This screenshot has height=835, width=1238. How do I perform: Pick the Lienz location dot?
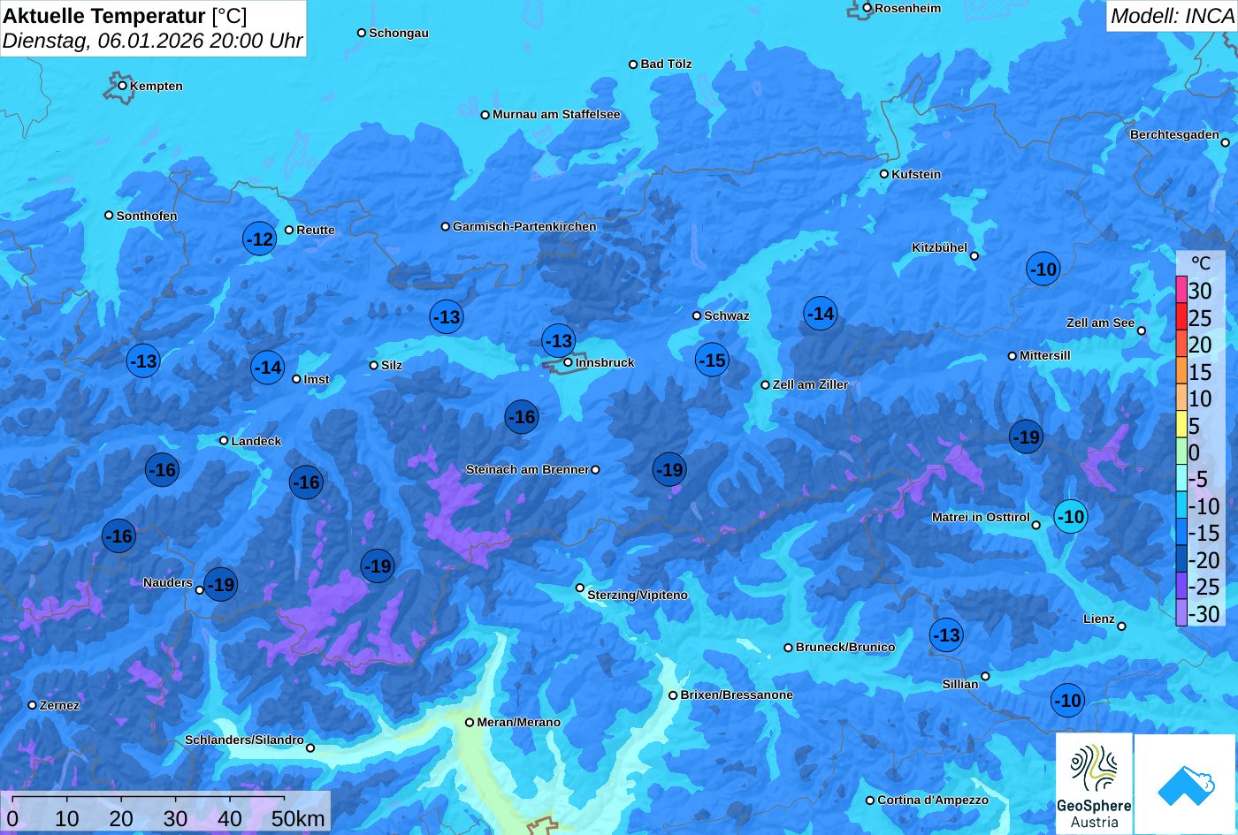click(x=1121, y=626)
